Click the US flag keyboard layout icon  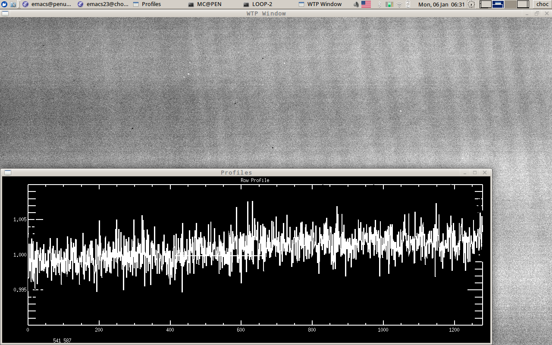366,4
